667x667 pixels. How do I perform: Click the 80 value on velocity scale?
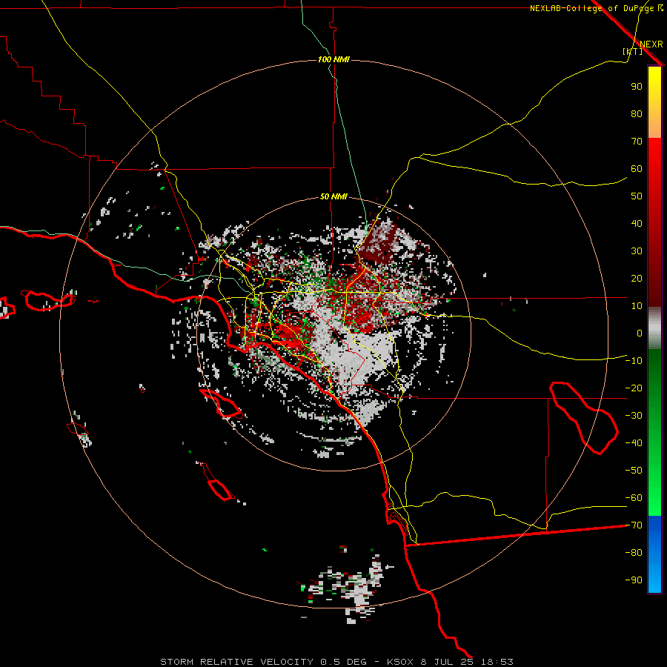click(637, 114)
